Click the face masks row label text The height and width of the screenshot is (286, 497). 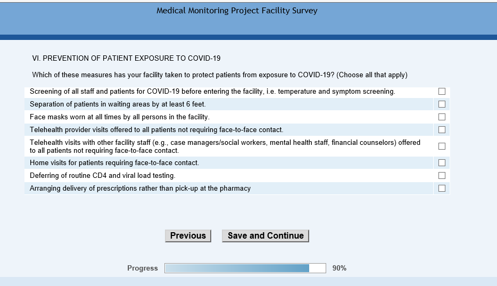pyautogui.click(x=120, y=117)
